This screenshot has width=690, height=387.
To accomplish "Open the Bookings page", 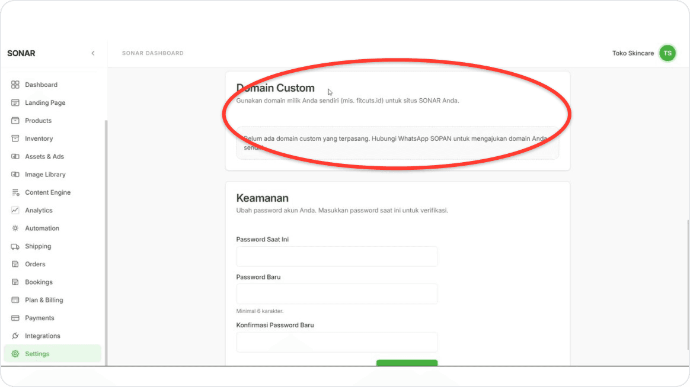I will click(x=52, y=282).
